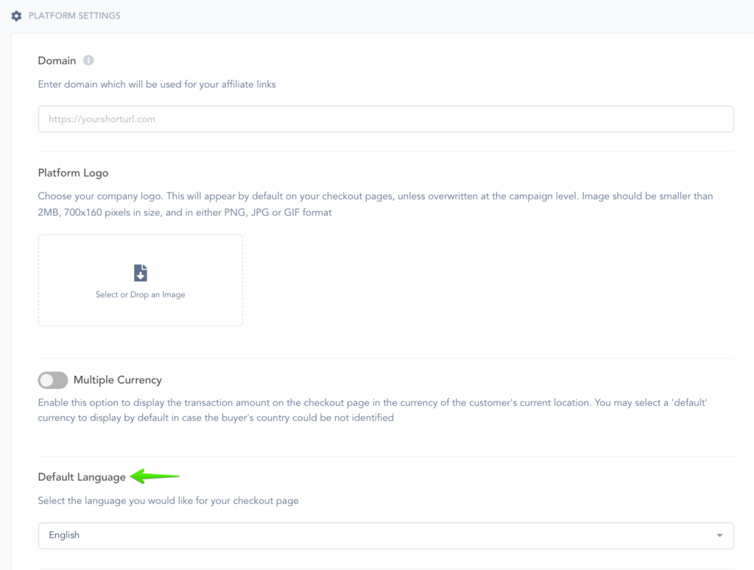754x570 pixels.
Task: Click the green arrow pointing at Default Language
Action: tap(155, 477)
